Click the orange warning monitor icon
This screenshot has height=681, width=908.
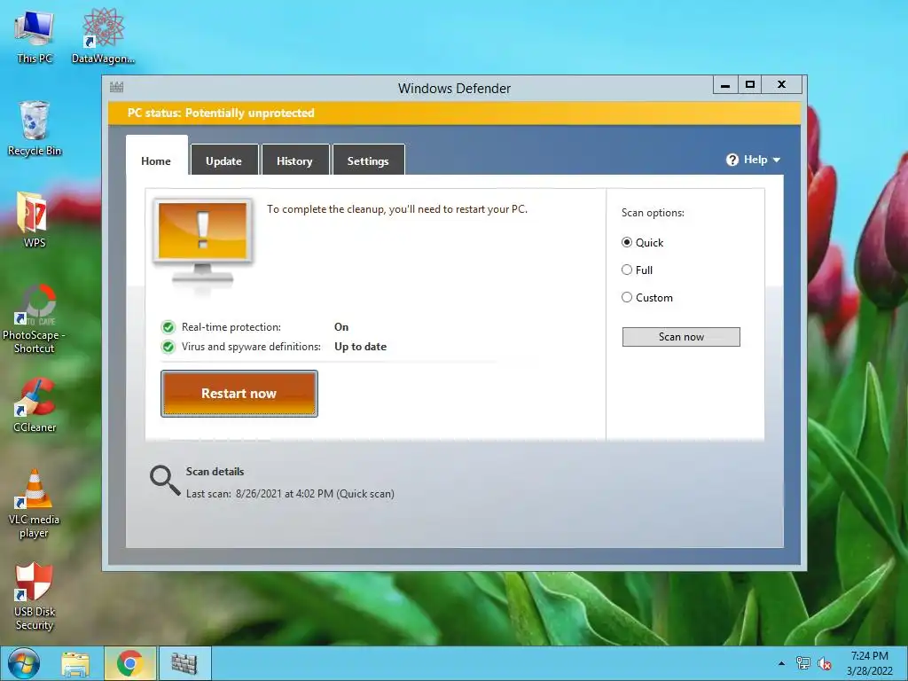[203, 242]
